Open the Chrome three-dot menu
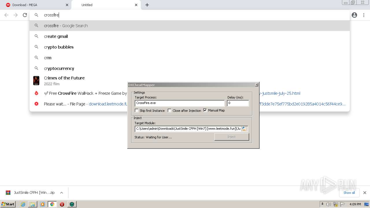 click(364, 15)
